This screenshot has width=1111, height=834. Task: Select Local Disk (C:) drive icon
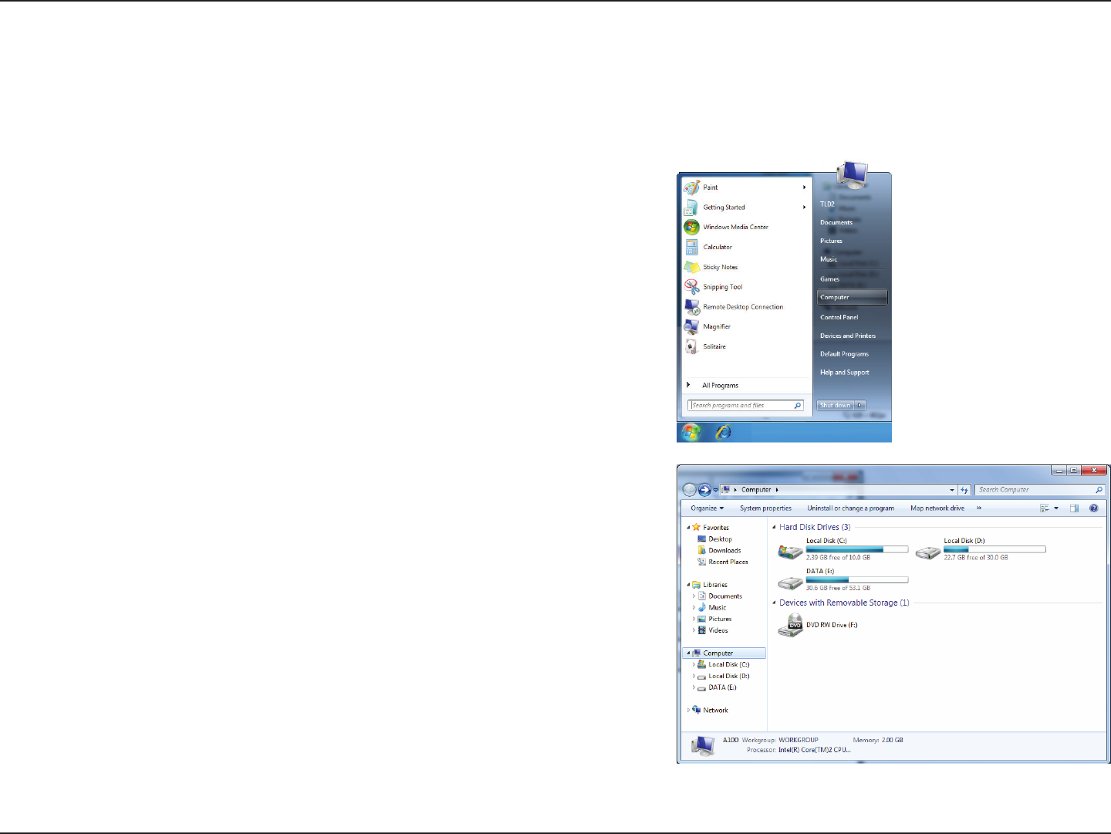[x=790, y=551]
